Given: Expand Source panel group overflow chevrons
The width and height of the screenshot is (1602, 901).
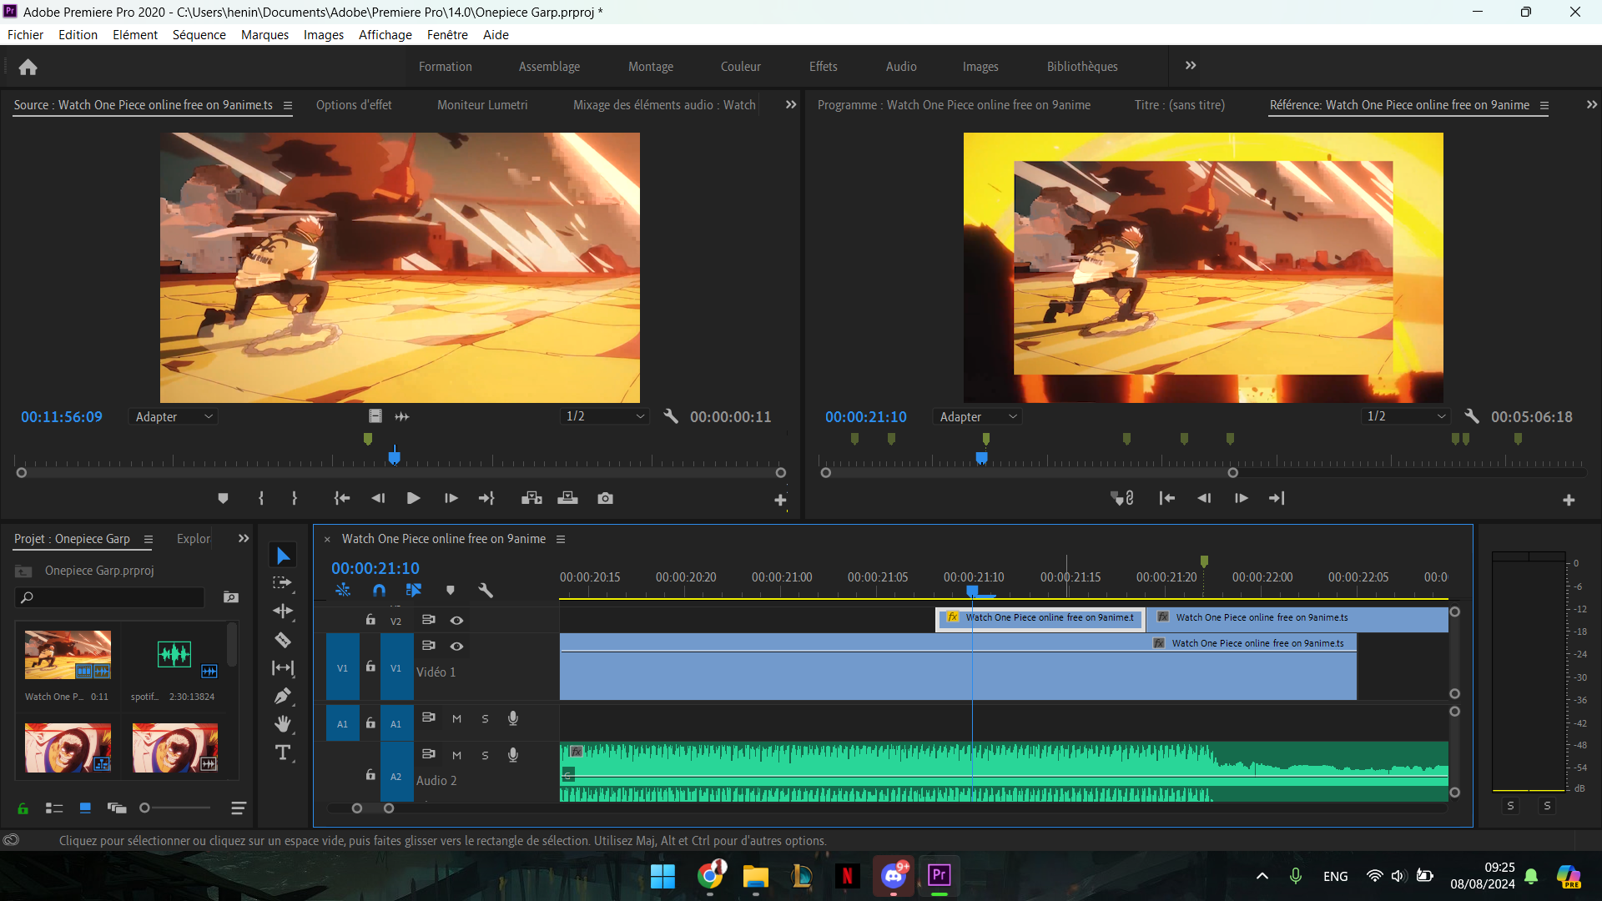Looking at the screenshot, I should coord(791,104).
